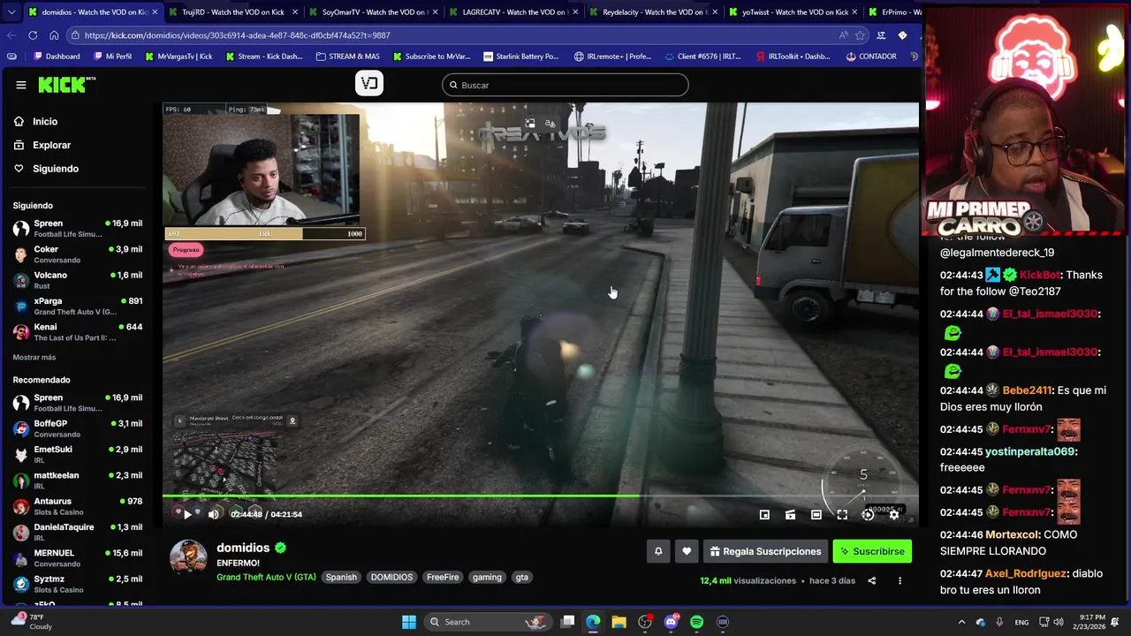Open Spotify from the taskbar

(x=696, y=622)
